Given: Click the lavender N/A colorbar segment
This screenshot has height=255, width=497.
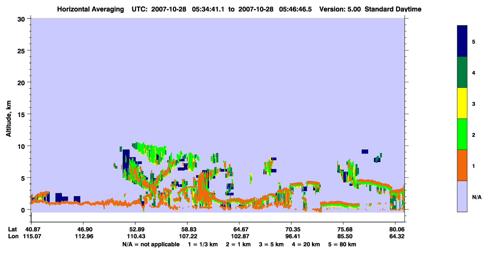Looking at the screenshot, I should [462, 196].
